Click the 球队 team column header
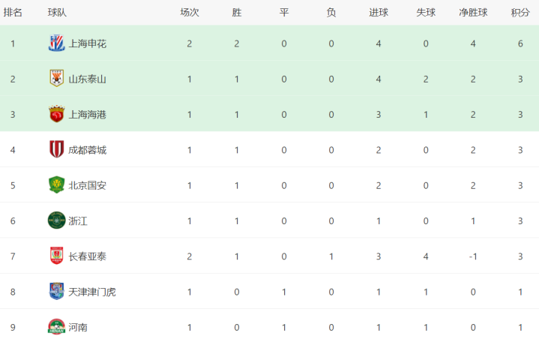The image size is (539, 342). 57,13
